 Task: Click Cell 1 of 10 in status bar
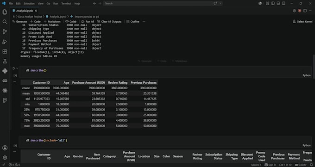pos(285,165)
